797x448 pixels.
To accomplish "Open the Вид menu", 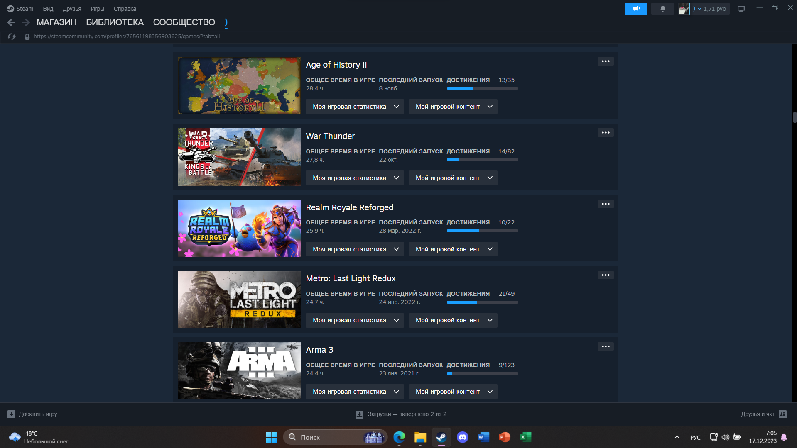I will pos(48,9).
